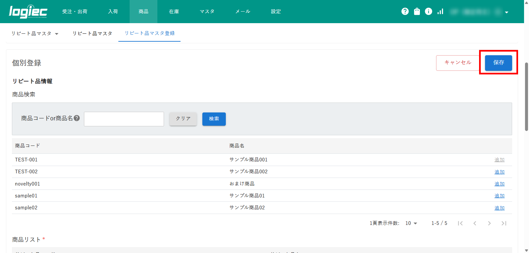Viewport: 529px width, 253px height.
Task: Switch to the リピート品マスタ登録 tab
Action: click(149, 33)
